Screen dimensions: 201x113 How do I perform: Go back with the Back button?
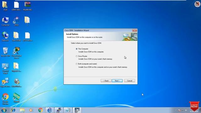106,81
